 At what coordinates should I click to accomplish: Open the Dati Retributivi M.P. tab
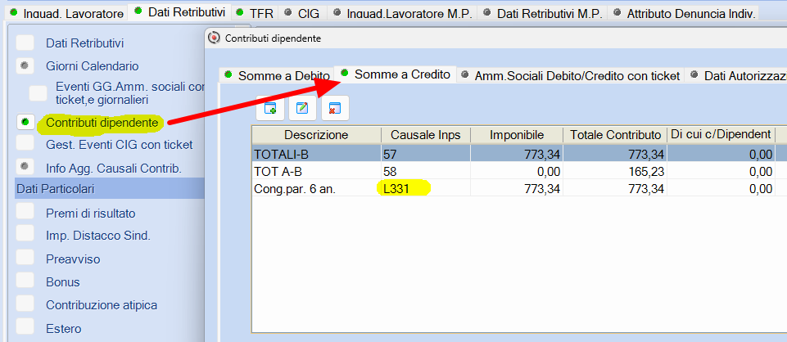[x=542, y=13]
